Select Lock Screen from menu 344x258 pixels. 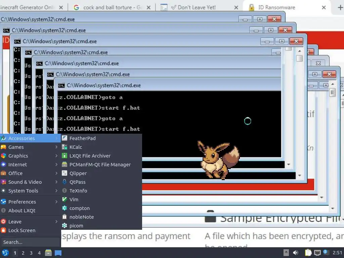(30, 230)
